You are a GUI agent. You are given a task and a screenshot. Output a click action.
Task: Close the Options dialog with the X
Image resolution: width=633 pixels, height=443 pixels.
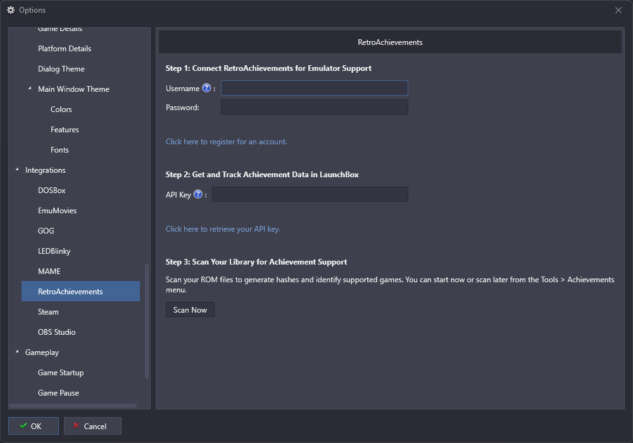click(x=618, y=10)
